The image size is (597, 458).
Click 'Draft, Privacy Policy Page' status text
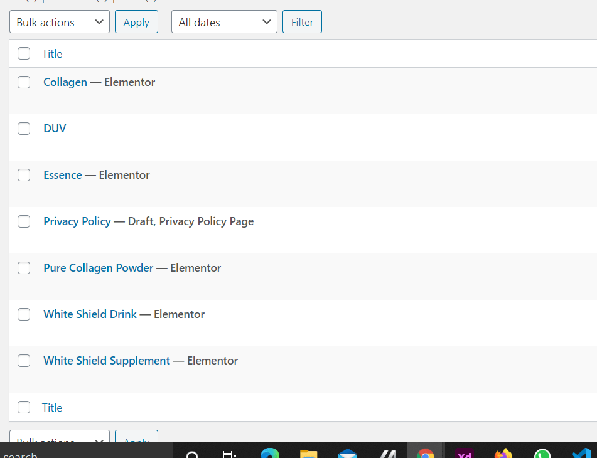tap(191, 221)
